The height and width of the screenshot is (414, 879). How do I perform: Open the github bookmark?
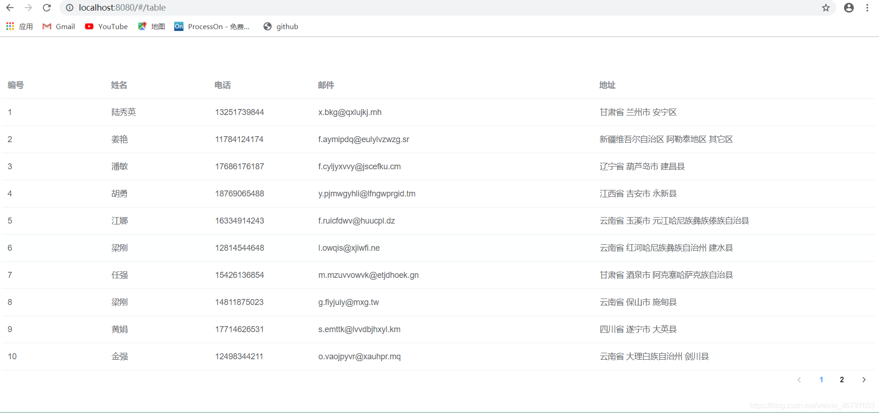(x=281, y=27)
